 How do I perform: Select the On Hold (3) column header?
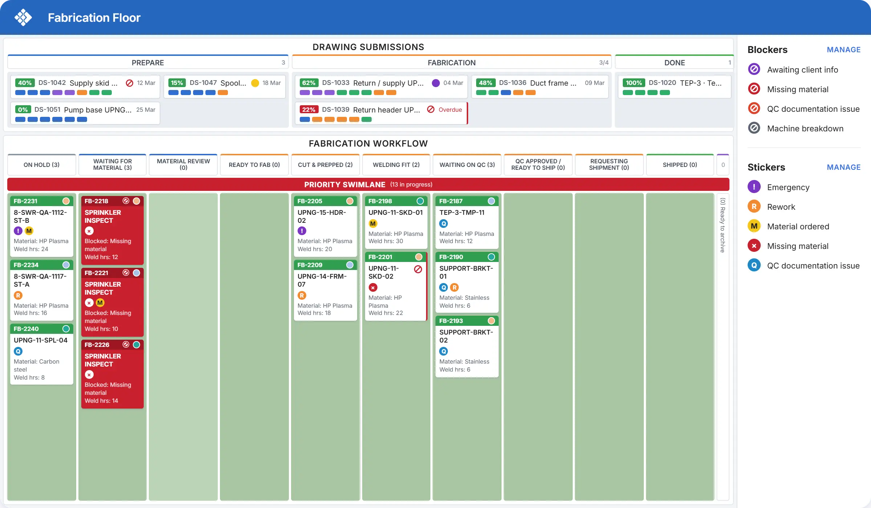click(x=42, y=165)
